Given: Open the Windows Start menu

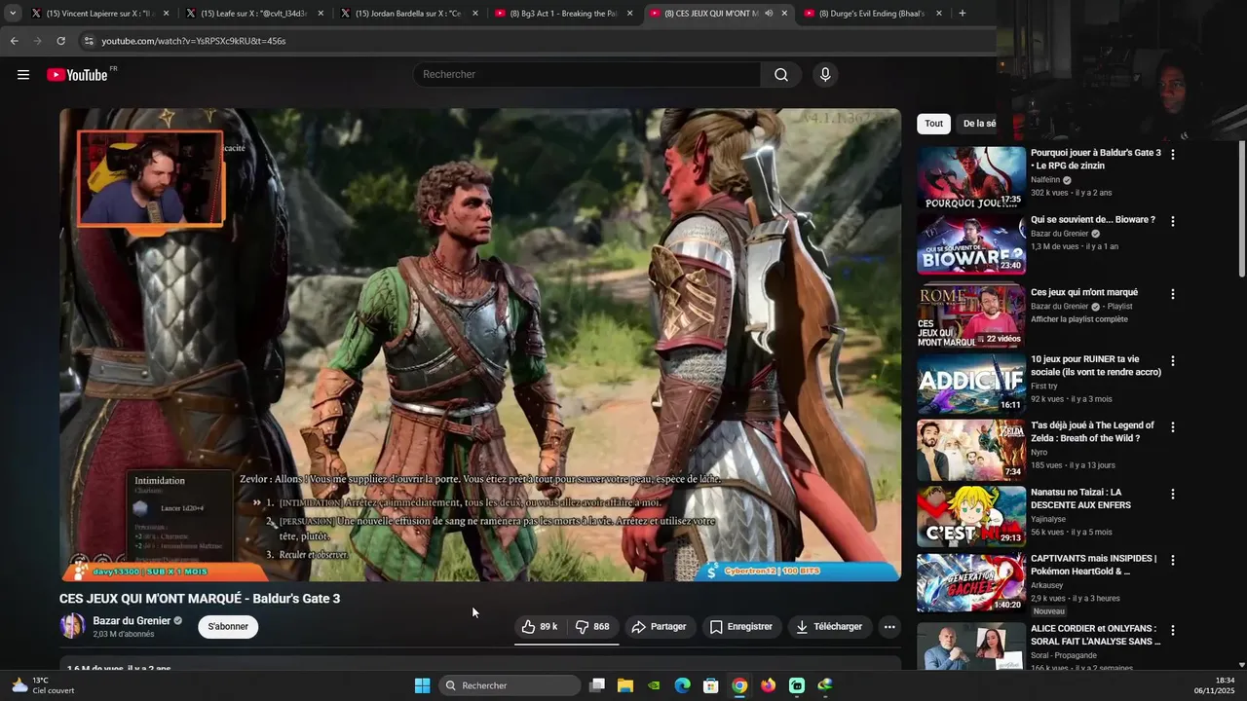Looking at the screenshot, I should pyautogui.click(x=422, y=685).
